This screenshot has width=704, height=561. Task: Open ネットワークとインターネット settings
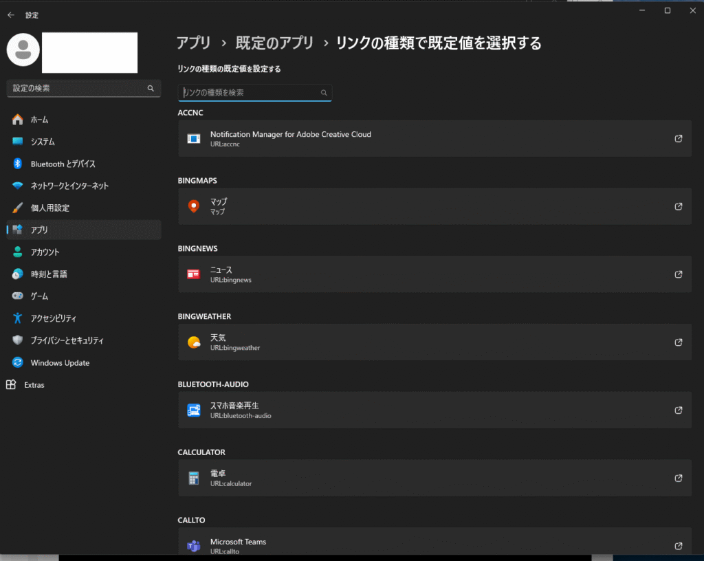[x=83, y=186]
